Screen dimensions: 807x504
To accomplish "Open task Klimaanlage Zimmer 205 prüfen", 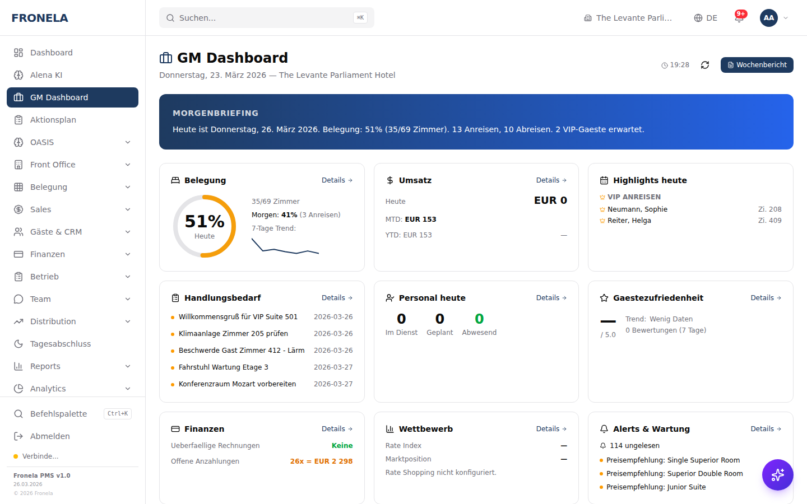I will 234,333.
